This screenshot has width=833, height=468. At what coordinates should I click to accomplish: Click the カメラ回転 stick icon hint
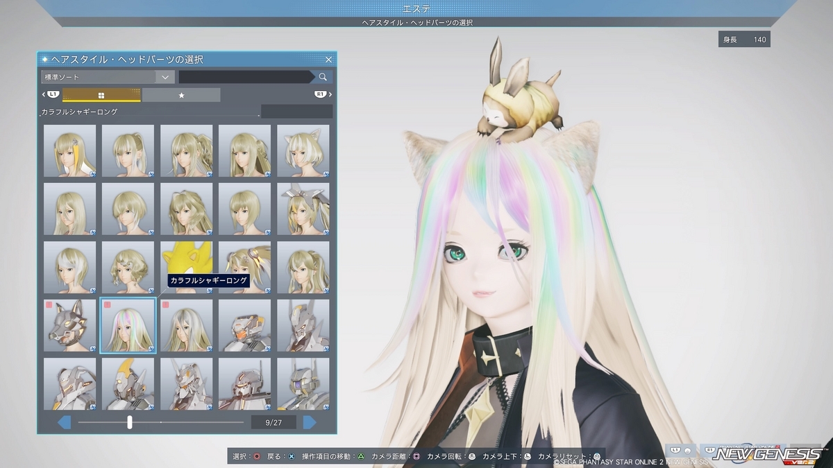click(x=451, y=456)
